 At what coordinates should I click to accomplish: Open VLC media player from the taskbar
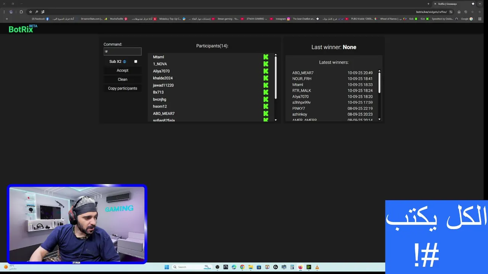(317, 267)
